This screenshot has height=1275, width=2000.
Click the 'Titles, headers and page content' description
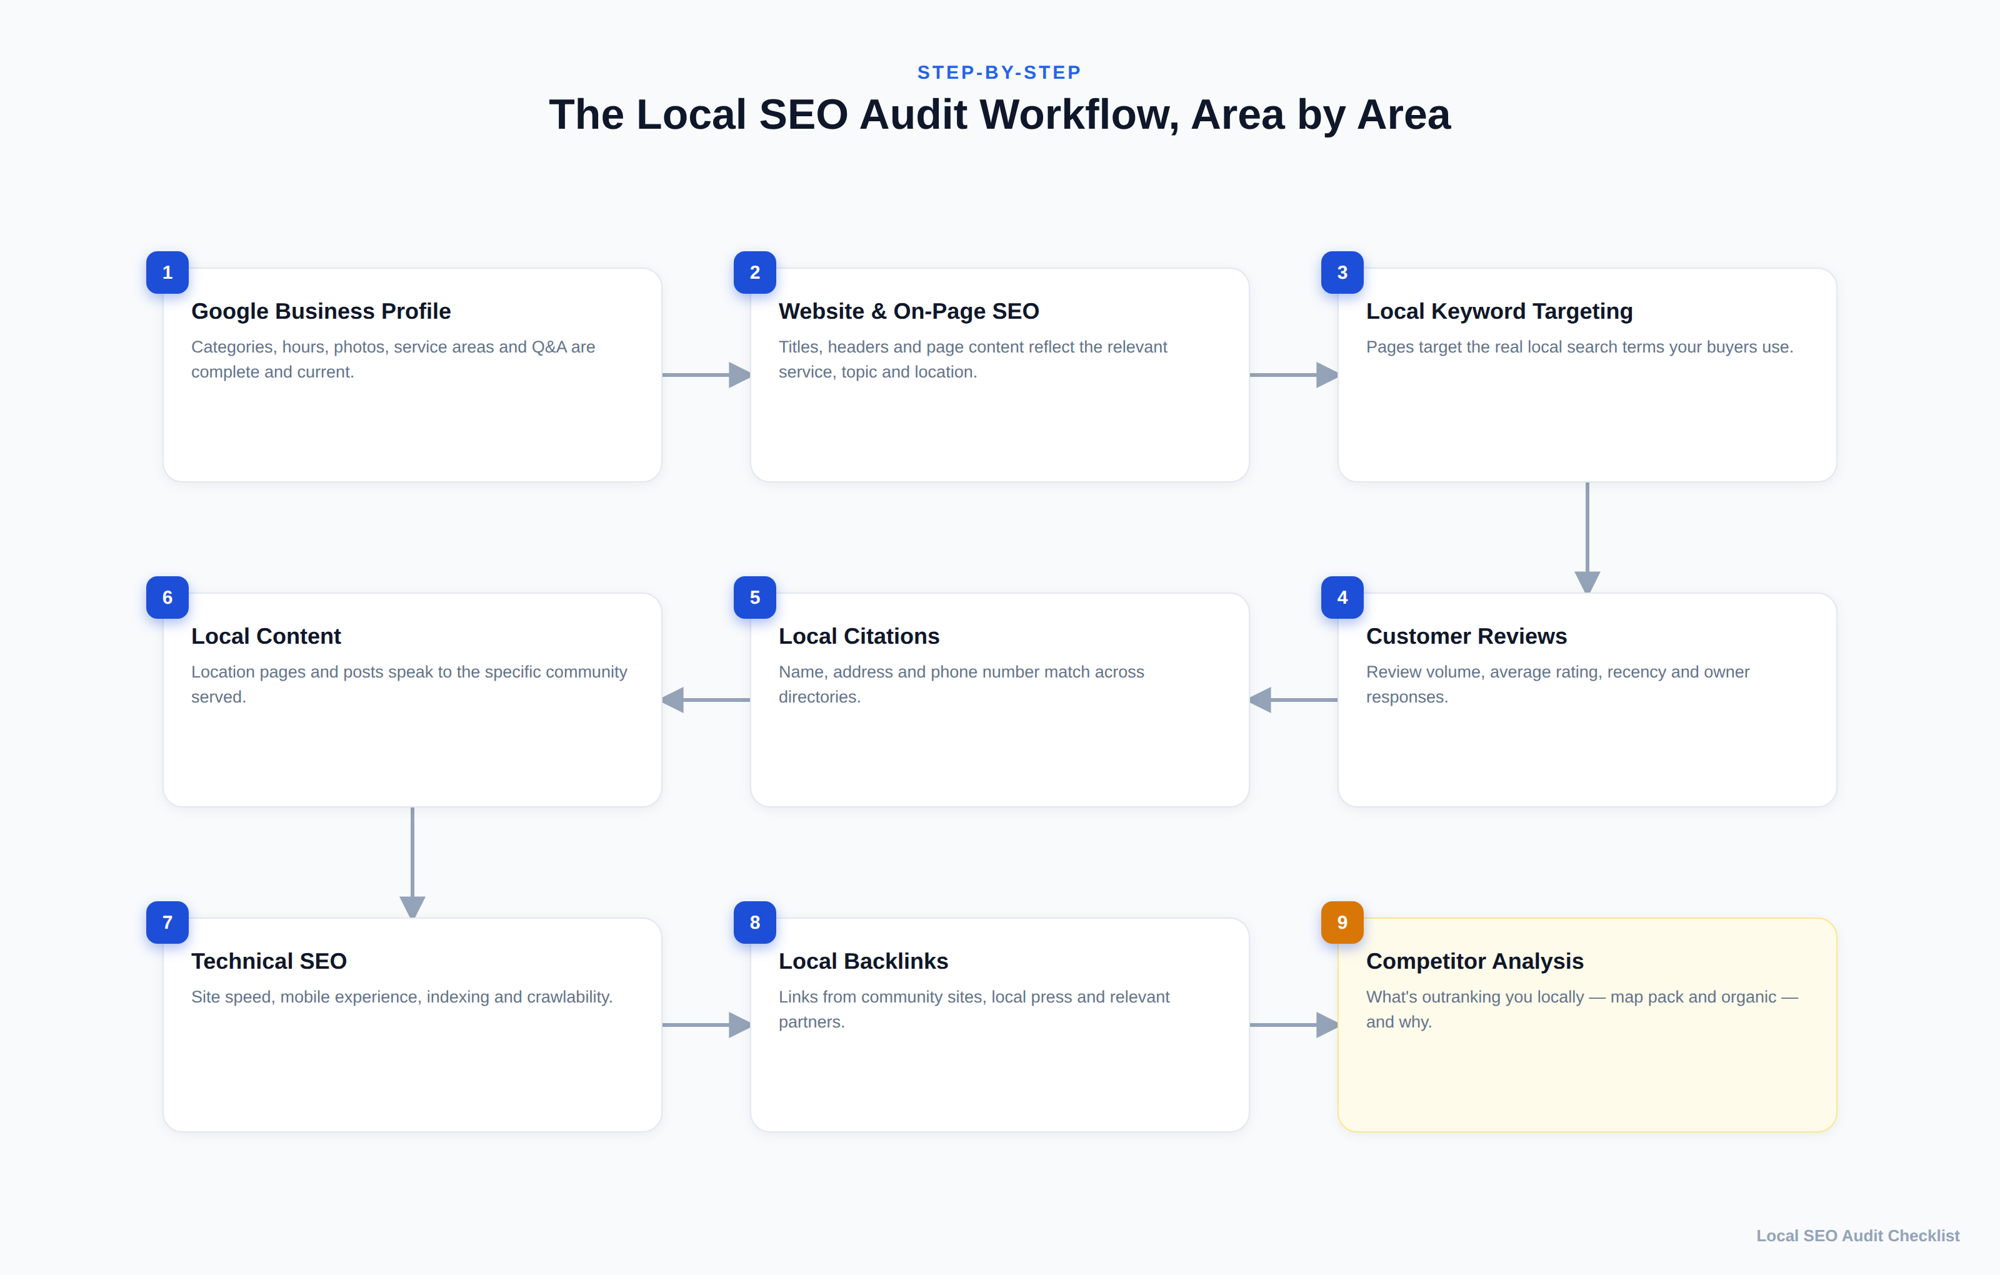click(x=972, y=359)
